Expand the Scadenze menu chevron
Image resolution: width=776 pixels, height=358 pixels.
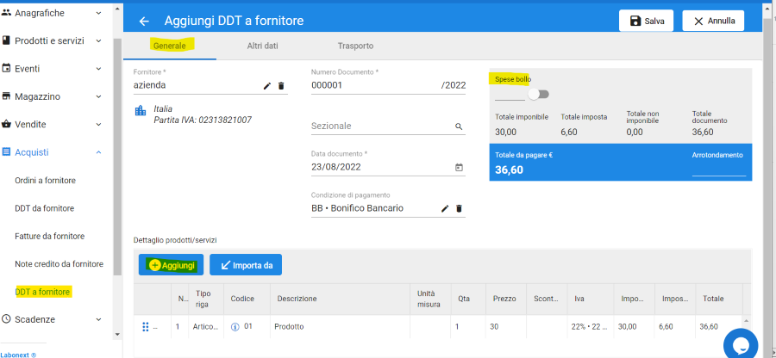click(x=98, y=319)
